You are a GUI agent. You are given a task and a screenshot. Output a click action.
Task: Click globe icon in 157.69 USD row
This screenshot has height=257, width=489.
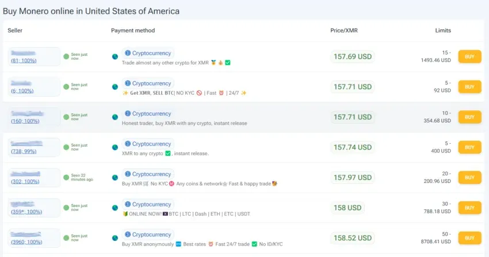pos(115,57)
